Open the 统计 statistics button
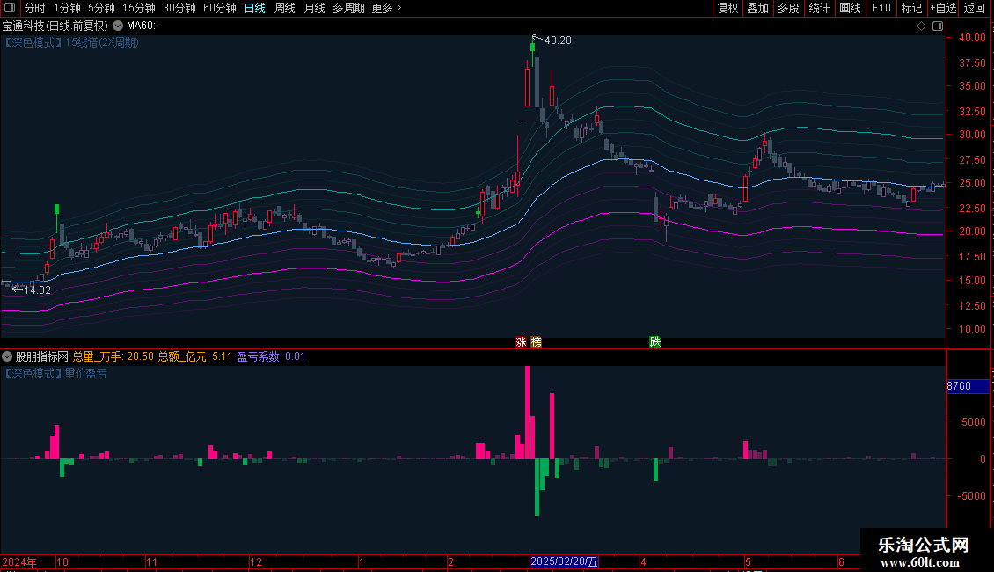 point(819,8)
